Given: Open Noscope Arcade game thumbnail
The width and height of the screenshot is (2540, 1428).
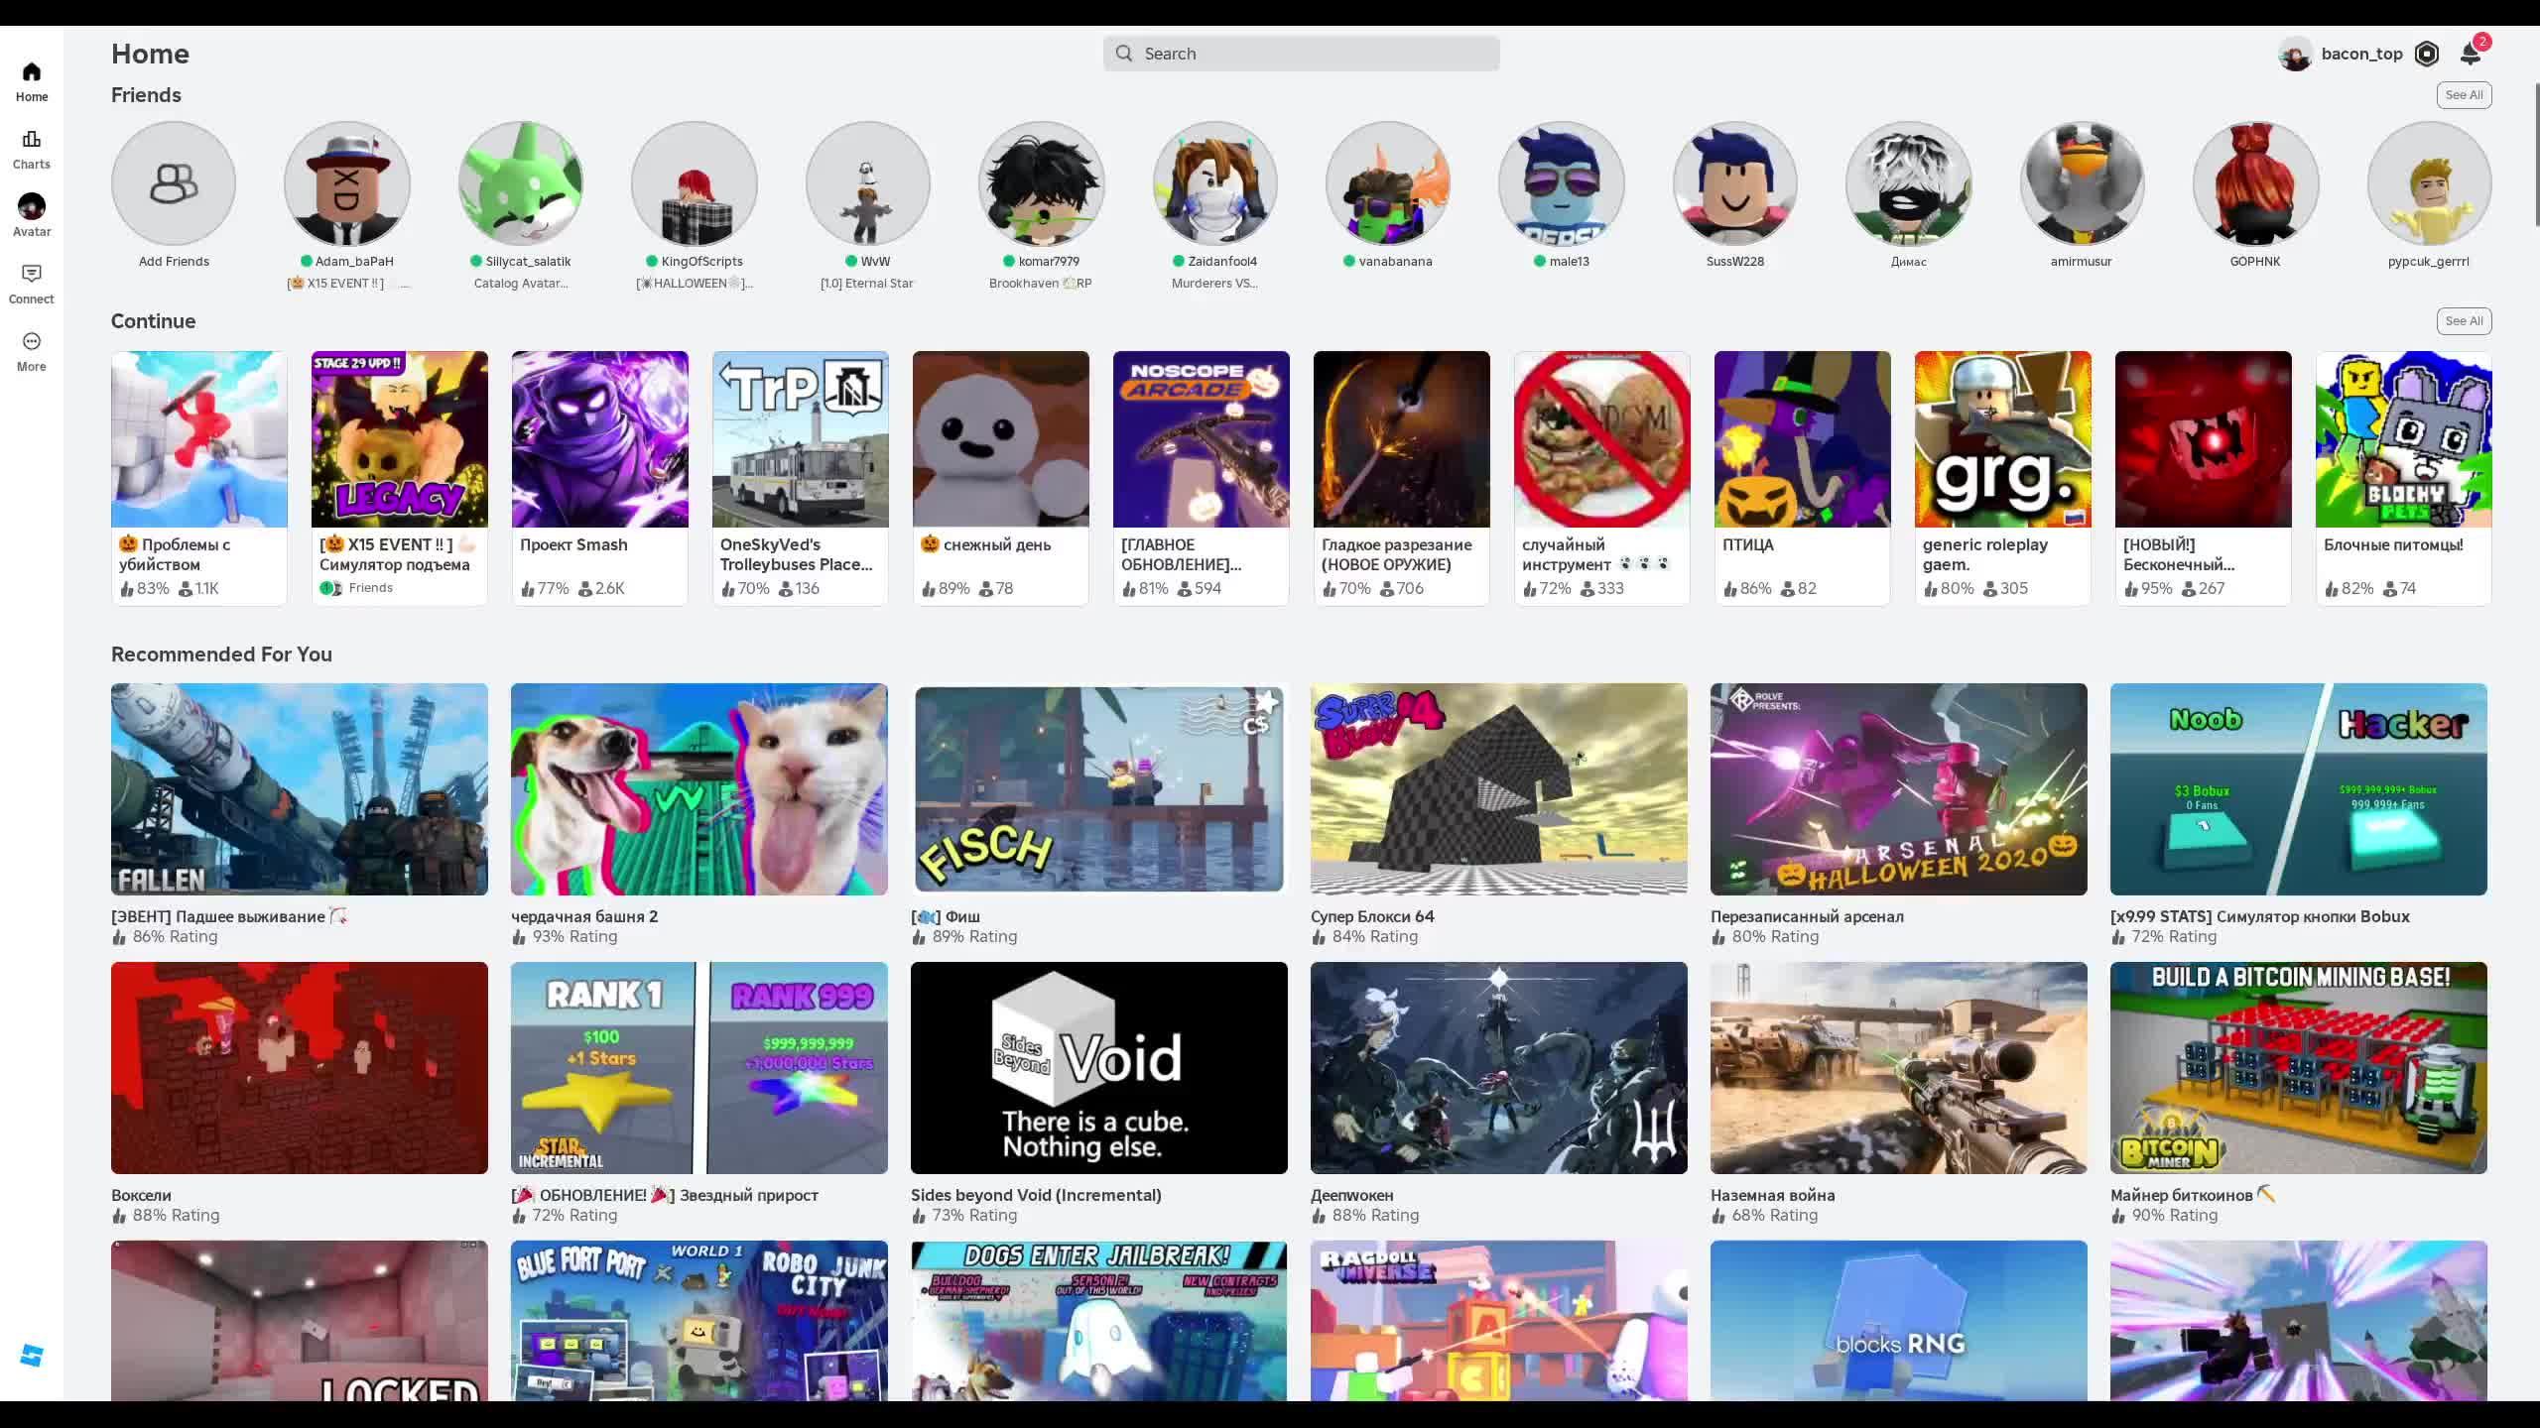Looking at the screenshot, I should 1202,439.
